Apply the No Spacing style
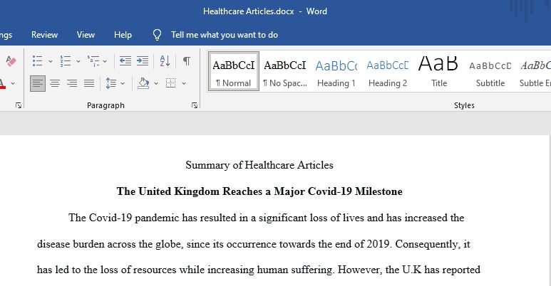This screenshot has width=551, height=286. click(285, 72)
